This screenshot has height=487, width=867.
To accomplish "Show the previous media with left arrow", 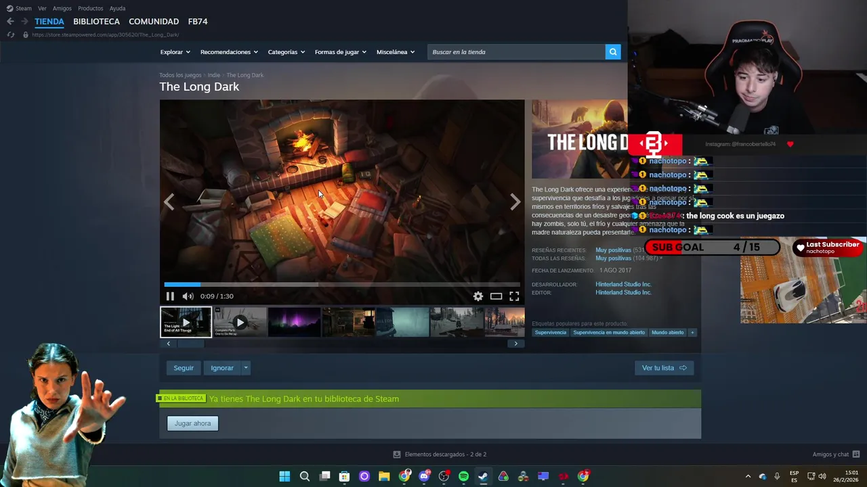I will pyautogui.click(x=169, y=202).
